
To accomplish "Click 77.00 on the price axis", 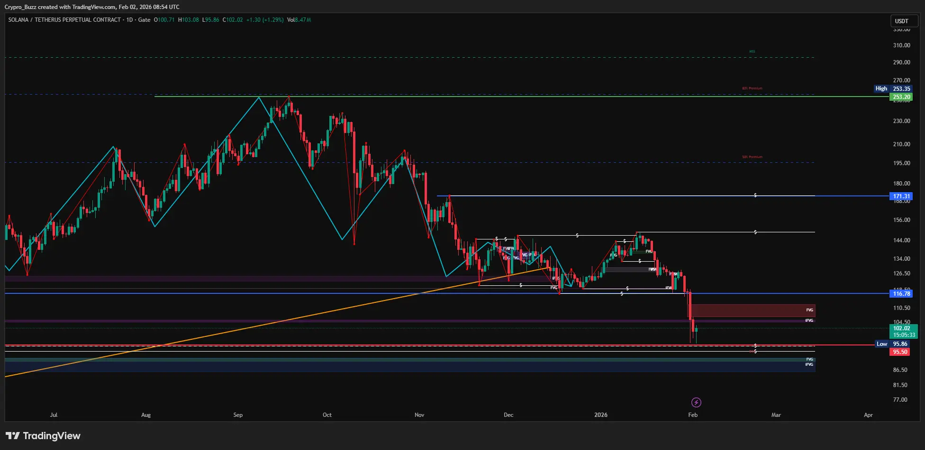I will [x=900, y=400].
